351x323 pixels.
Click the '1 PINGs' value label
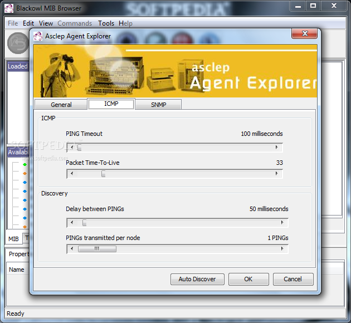click(x=278, y=238)
